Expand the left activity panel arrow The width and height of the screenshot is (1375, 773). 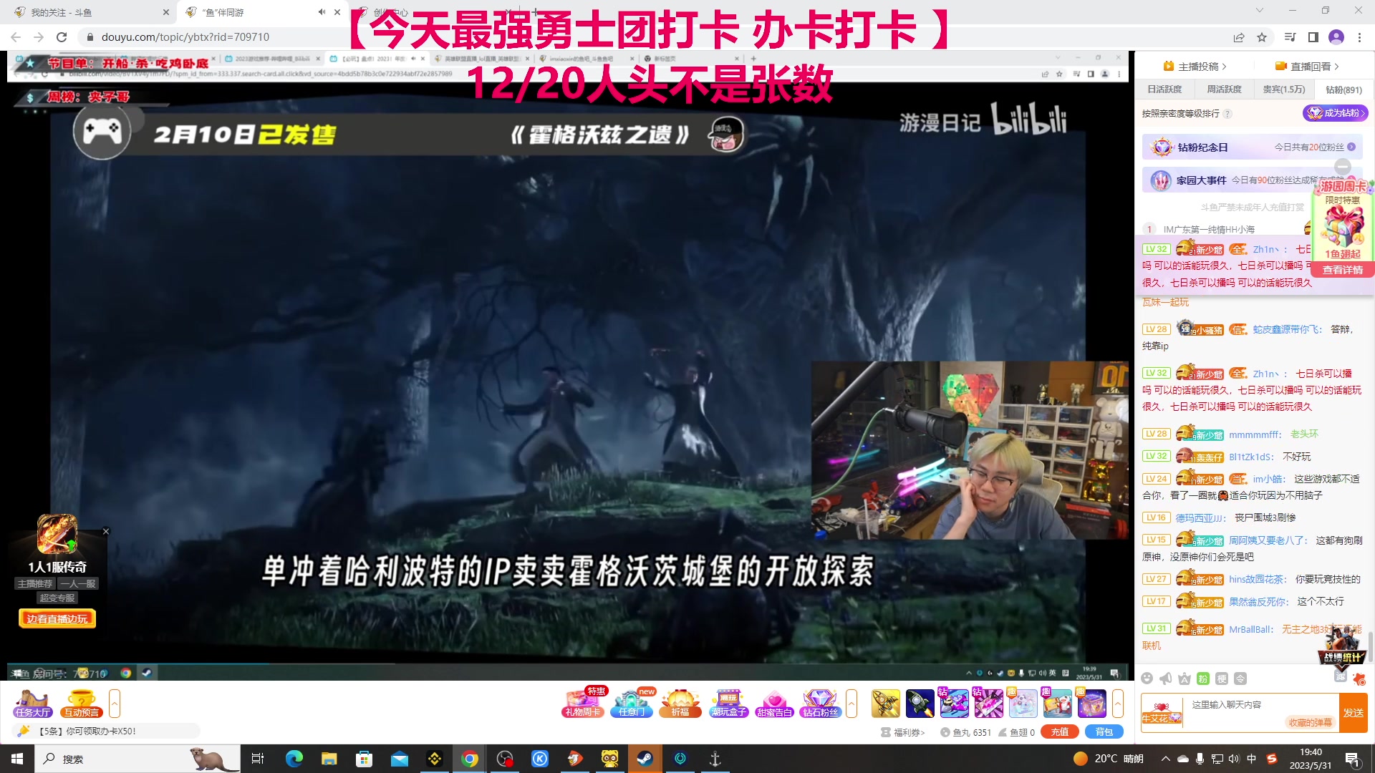115,703
